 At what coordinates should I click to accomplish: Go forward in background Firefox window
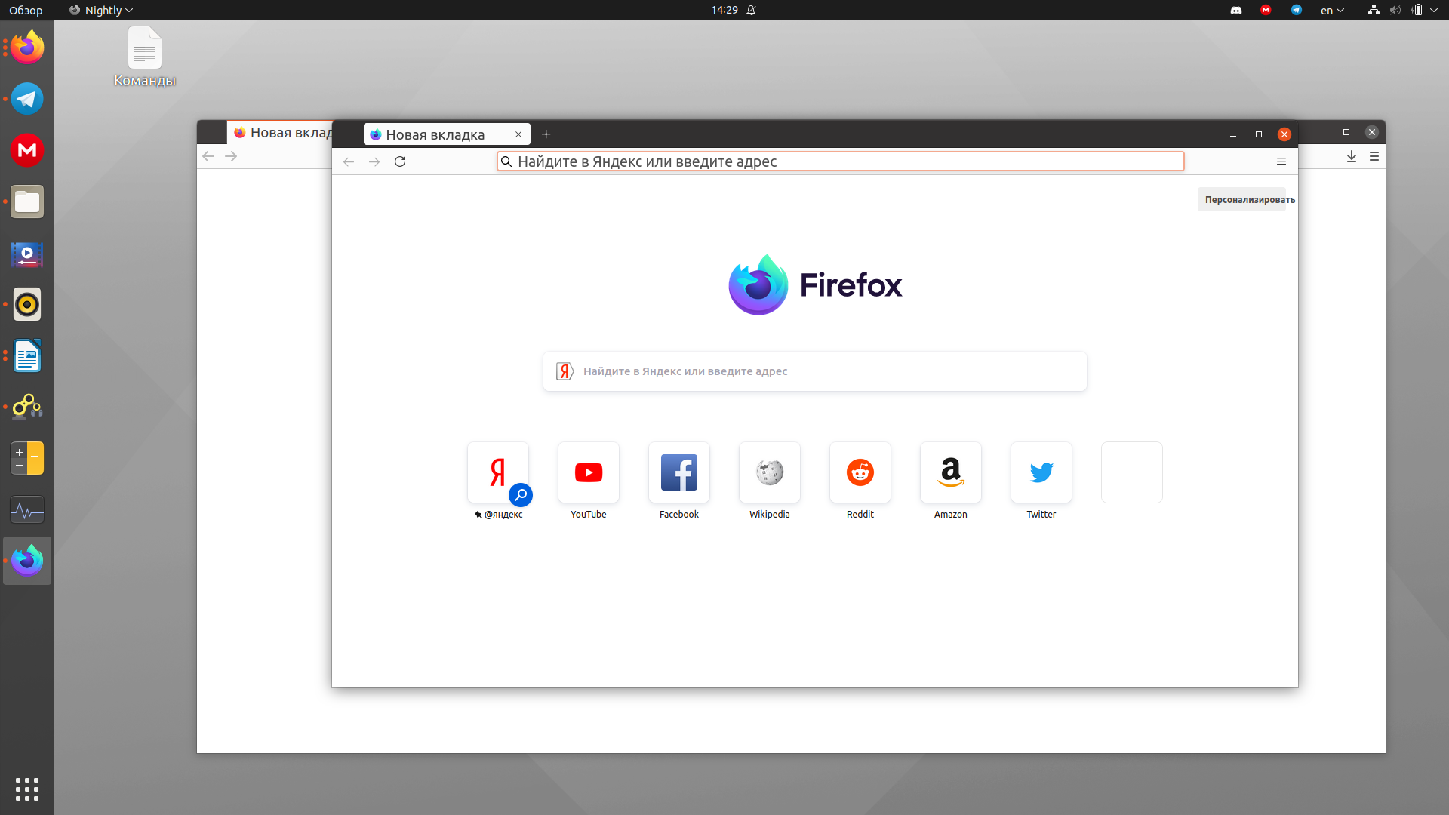(231, 156)
